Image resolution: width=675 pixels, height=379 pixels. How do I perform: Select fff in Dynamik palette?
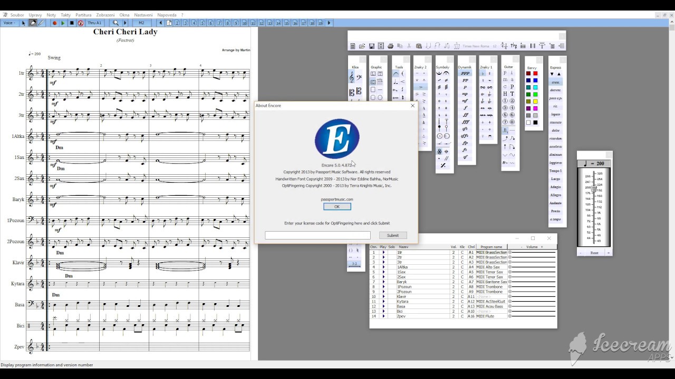465,122
